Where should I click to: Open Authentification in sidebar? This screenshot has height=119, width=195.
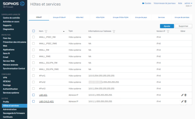10,89
